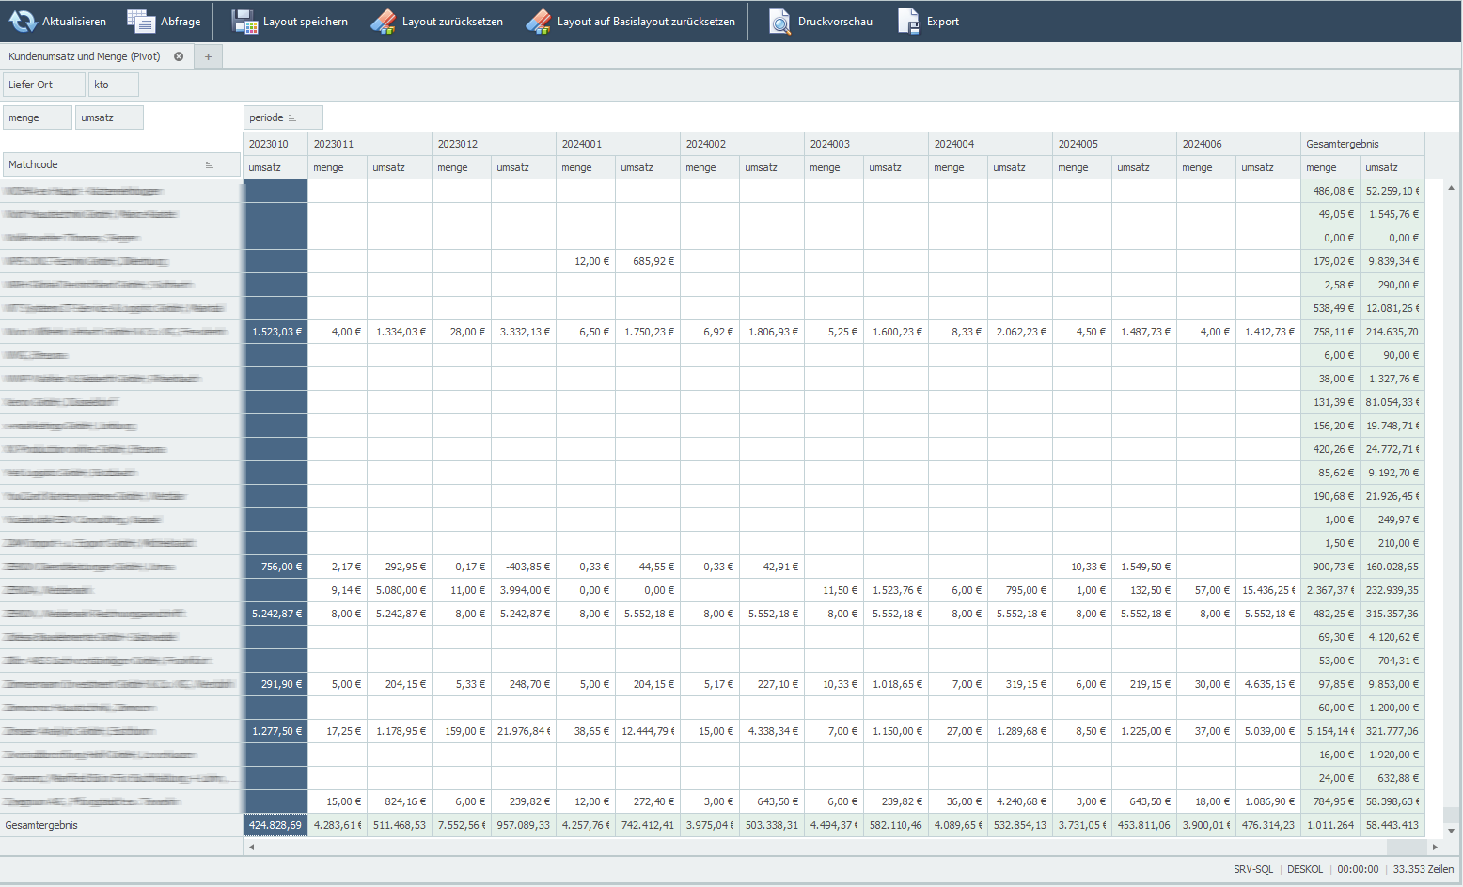Click the Gesamtergebnis column header
Screen dimensions: 1463x887
pyautogui.click(x=1362, y=144)
